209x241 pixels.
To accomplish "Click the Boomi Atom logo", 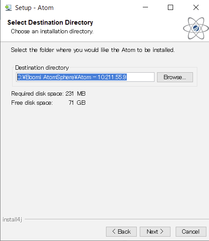I will point(196,28).
